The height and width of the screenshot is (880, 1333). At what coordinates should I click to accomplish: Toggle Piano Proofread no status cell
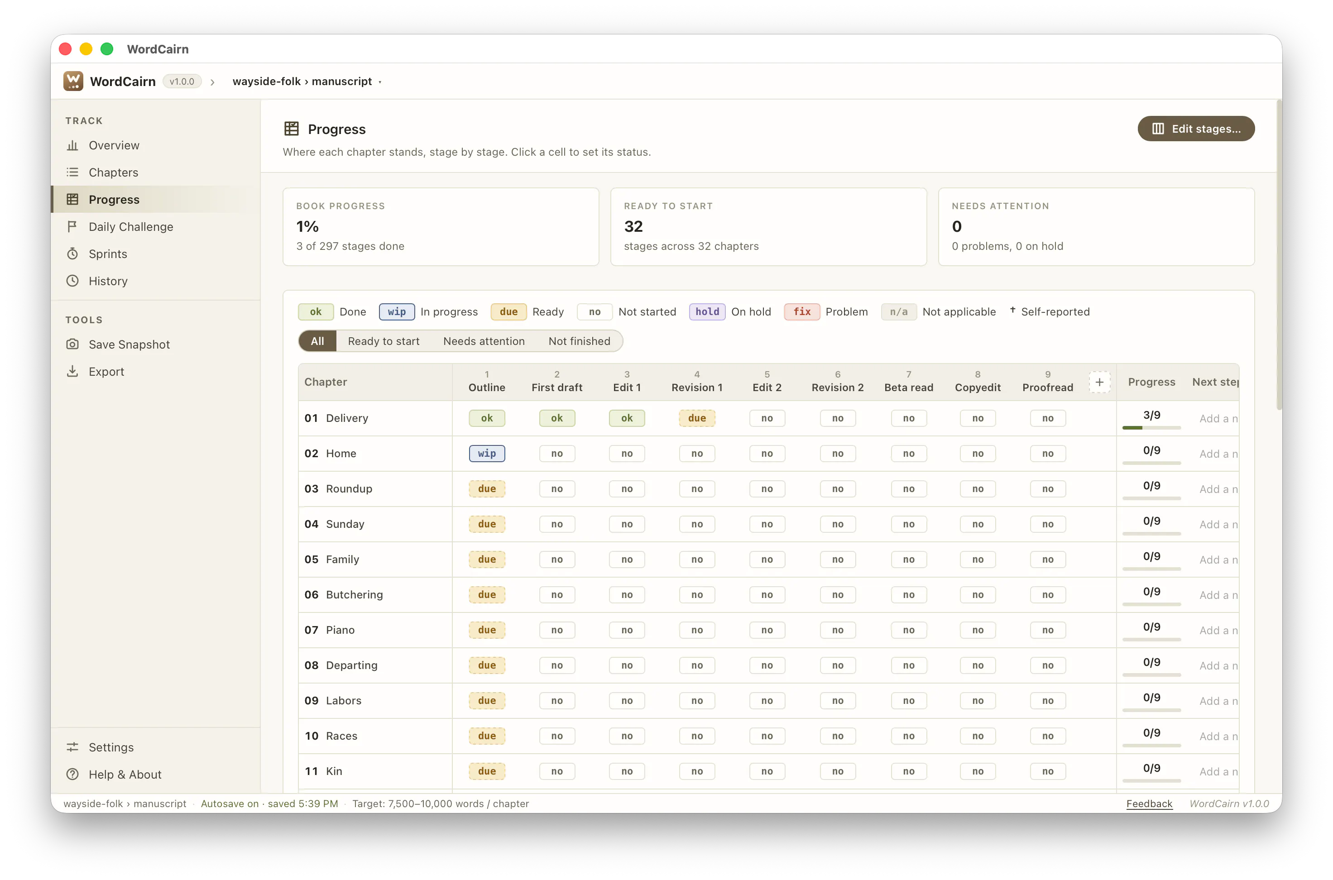1047,630
